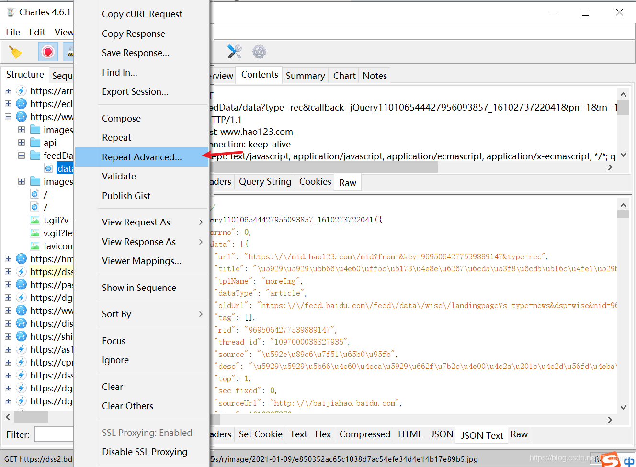Image resolution: width=636 pixels, height=467 pixels.
Task: Expand the https://ecl host node
Action: [x=8, y=104]
